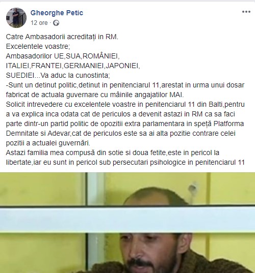Click the globe public privacy icon
This screenshot has height=273, width=255.
click(56, 23)
